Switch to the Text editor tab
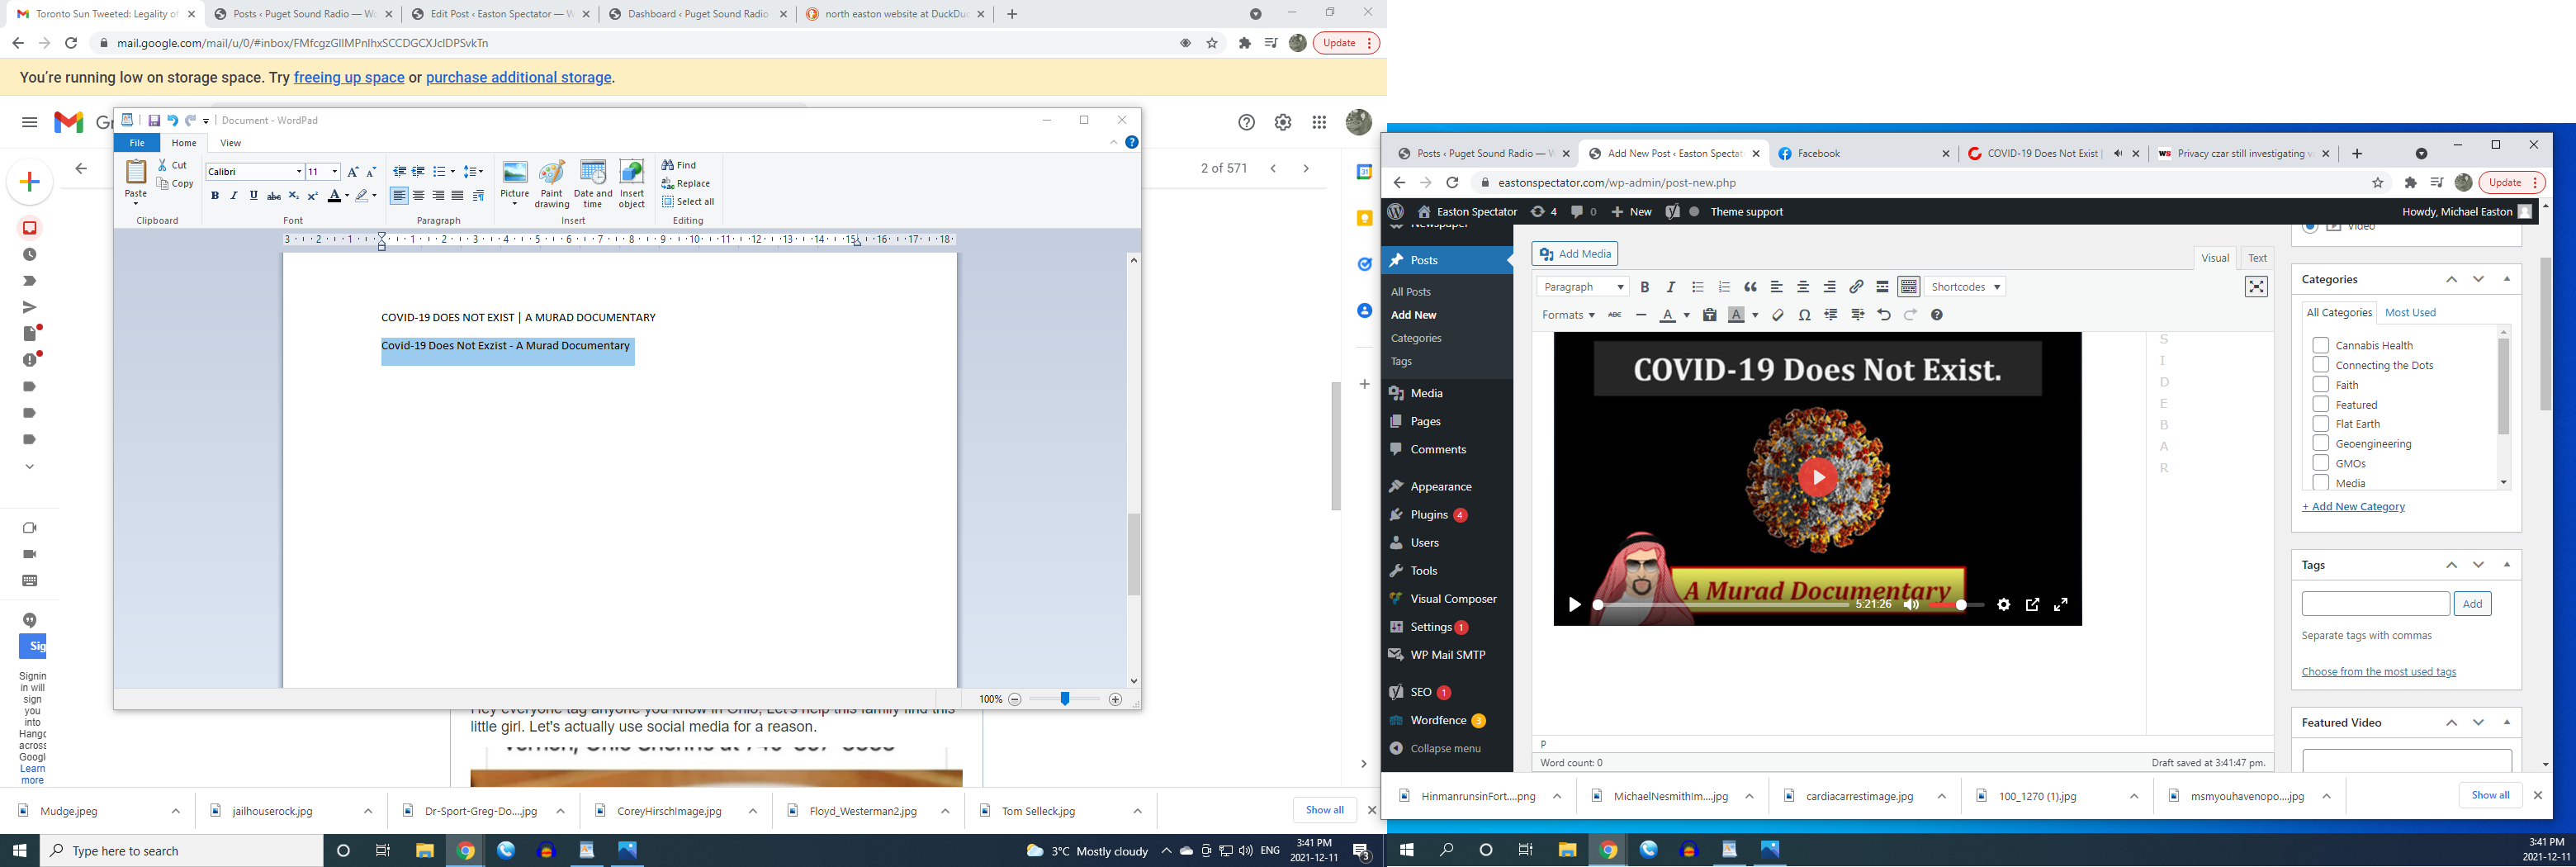Viewport: 2576px width, 867px height. coord(2257,258)
